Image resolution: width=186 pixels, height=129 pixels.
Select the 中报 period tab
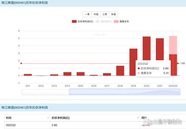(96, 14)
